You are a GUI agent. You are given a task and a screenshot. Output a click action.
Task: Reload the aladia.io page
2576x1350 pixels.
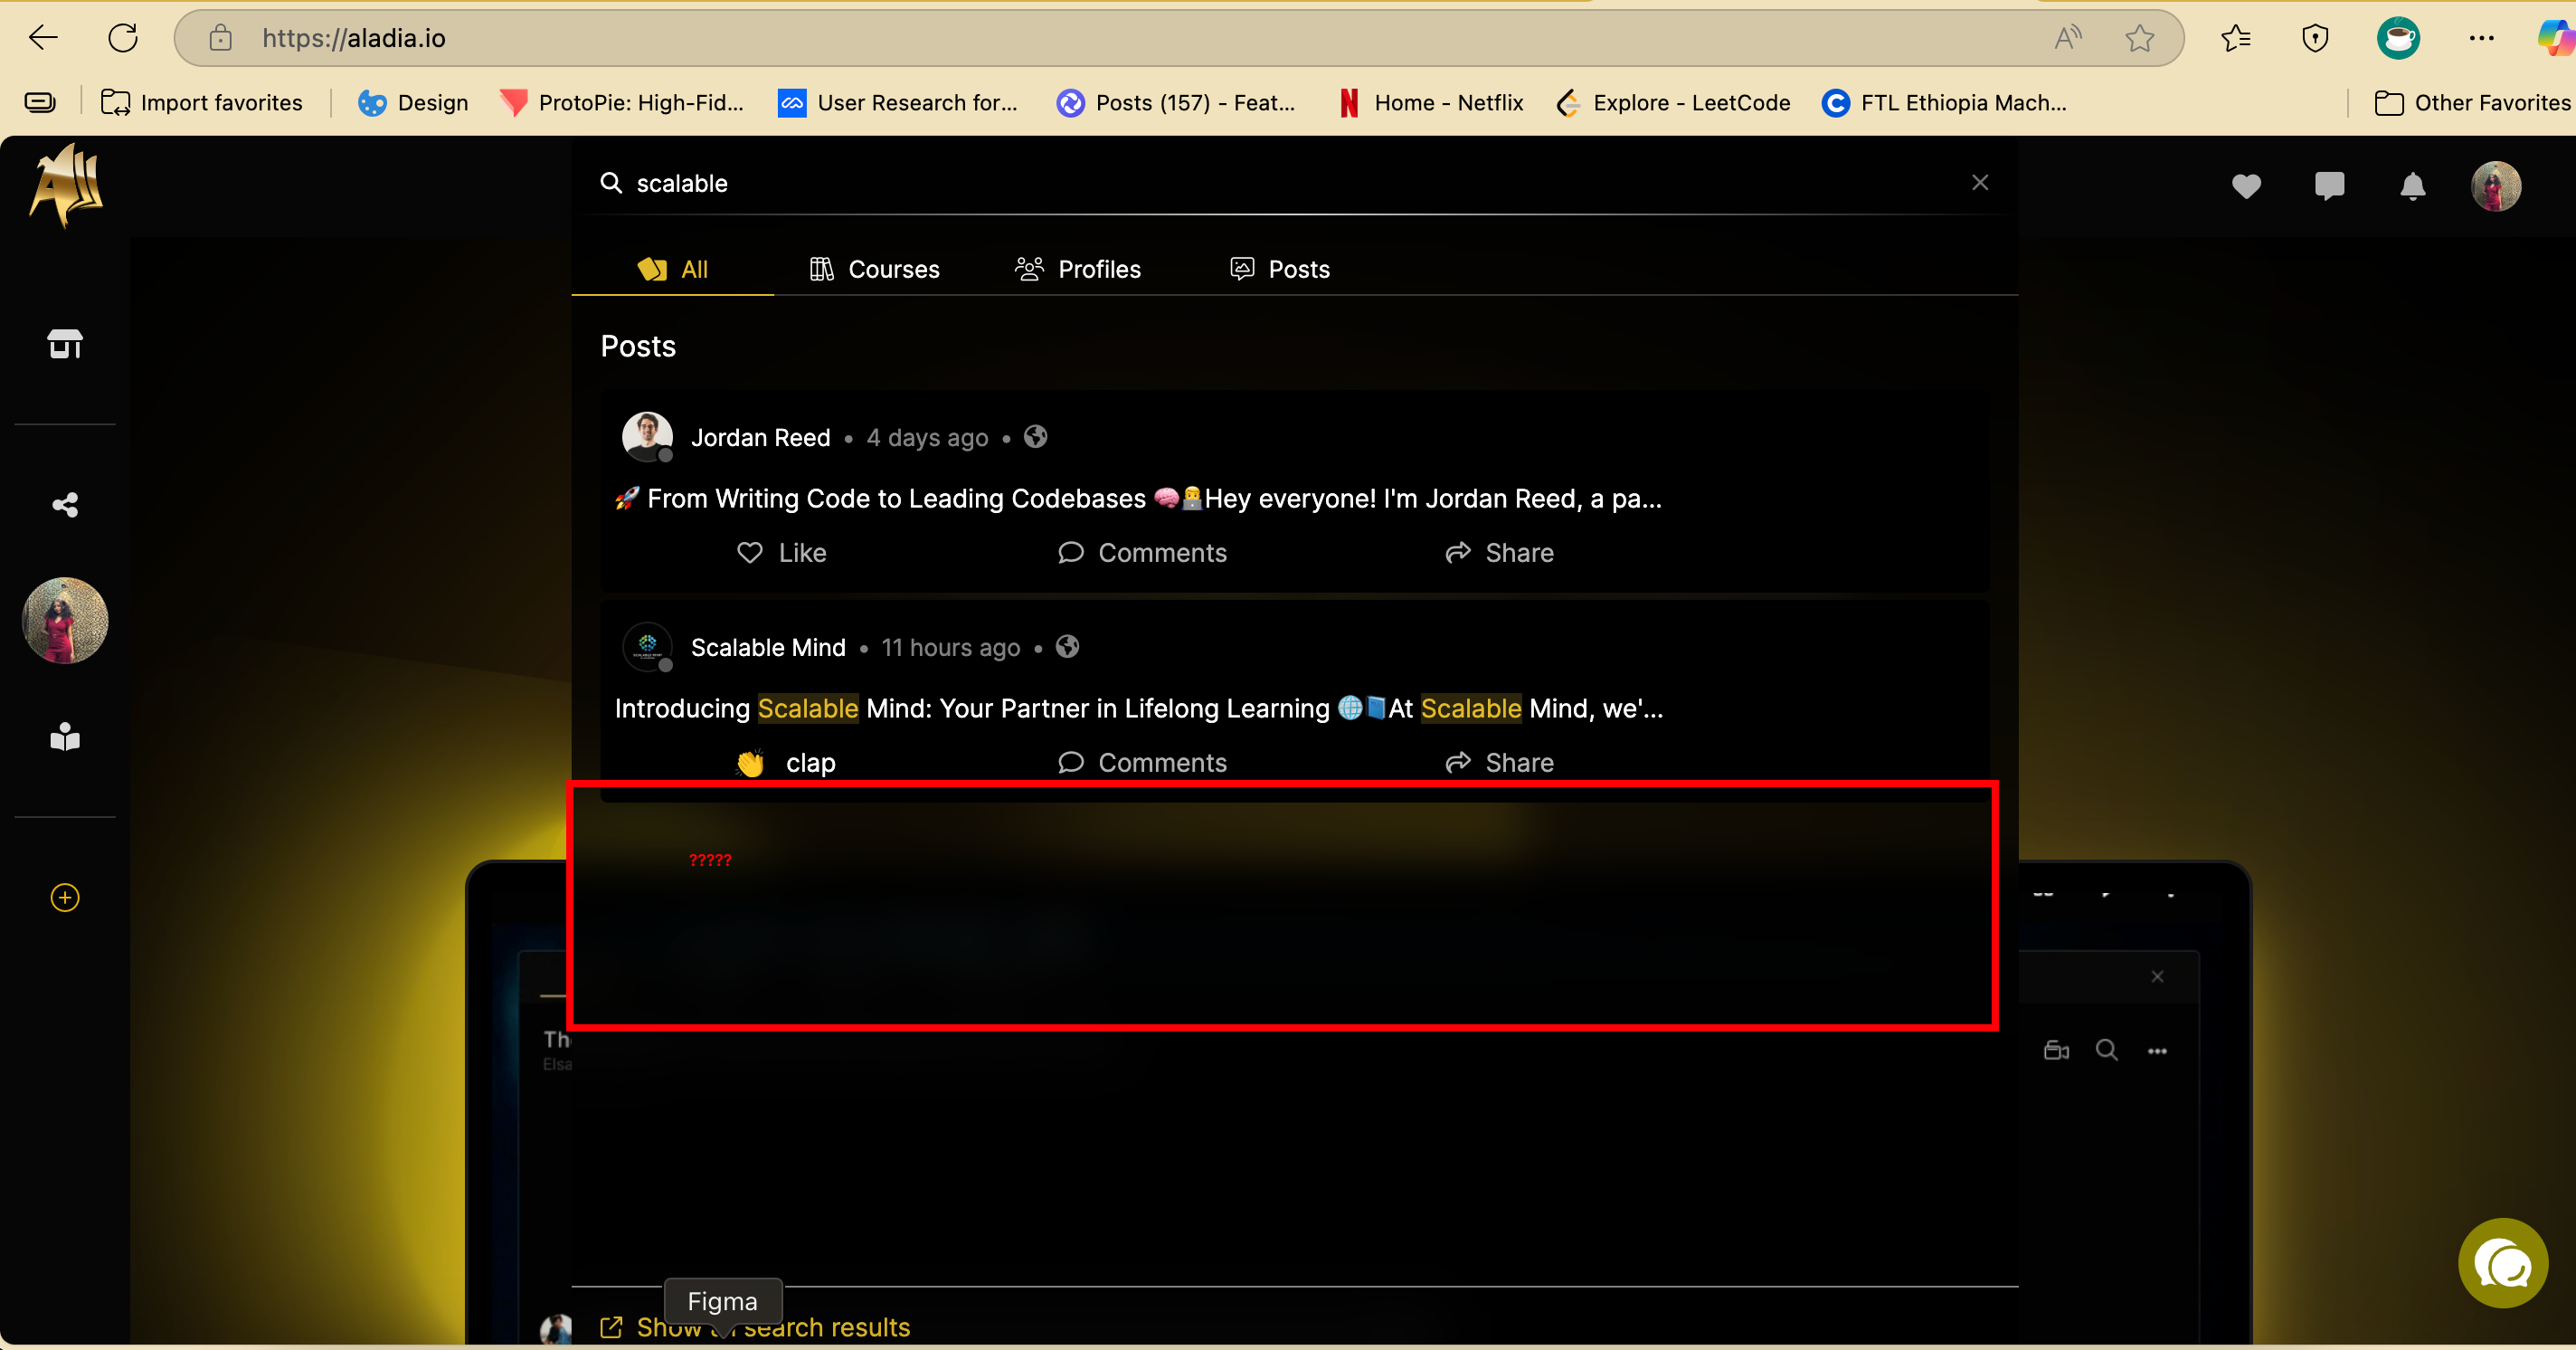[123, 38]
